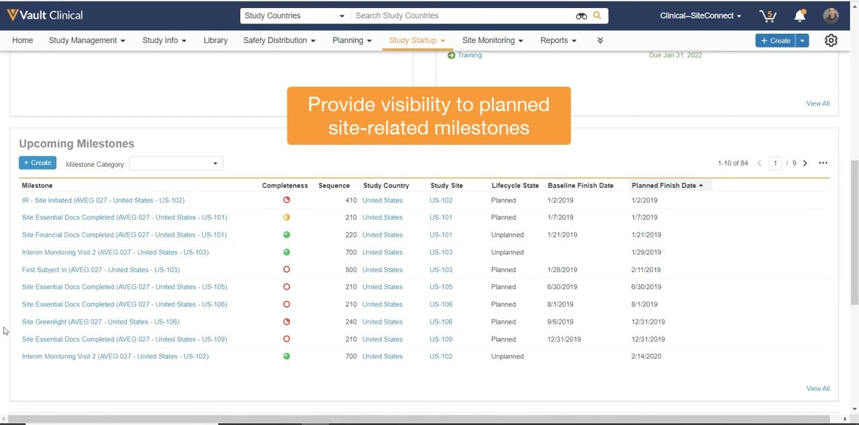Click the Unplanned state in Site Financial Docs row
The image size is (859, 425).
tap(507, 235)
